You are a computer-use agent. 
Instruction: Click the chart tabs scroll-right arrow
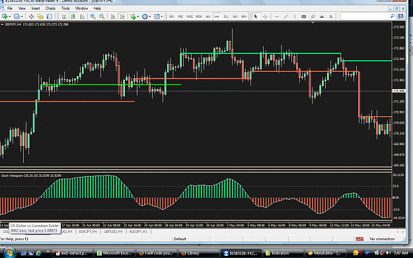(x=402, y=232)
